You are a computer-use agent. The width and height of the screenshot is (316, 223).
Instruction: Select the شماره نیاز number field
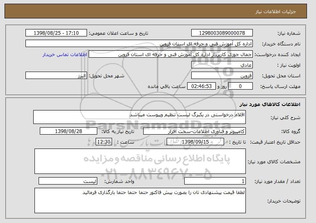point(222,33)
